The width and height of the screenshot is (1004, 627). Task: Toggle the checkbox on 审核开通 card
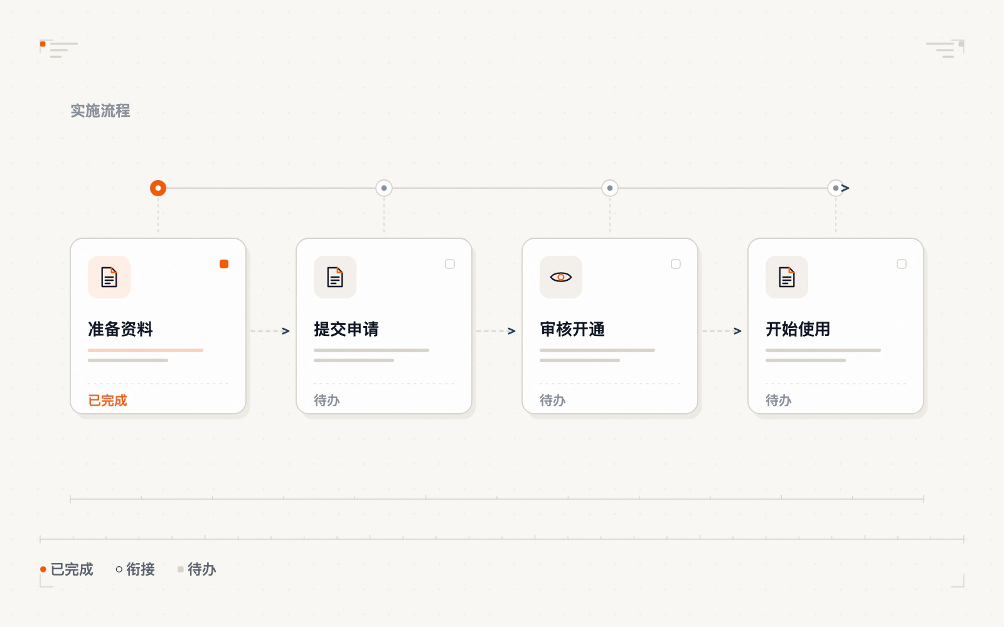pyautogui.click(x=676, y=264)
